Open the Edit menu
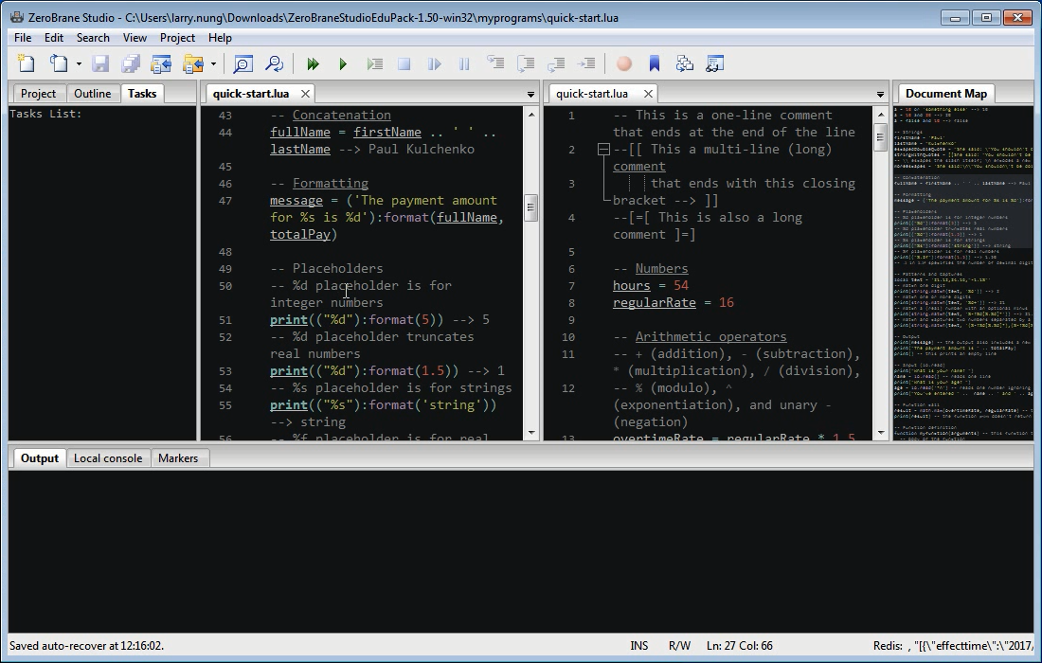Image resolution: width=1042 pixels, height=663 pixels. coord(54,38)
